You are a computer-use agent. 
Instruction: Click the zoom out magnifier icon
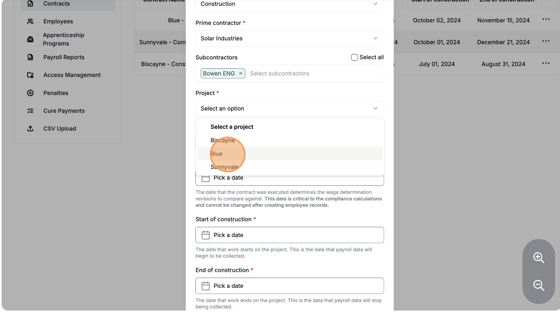[538, 285]
